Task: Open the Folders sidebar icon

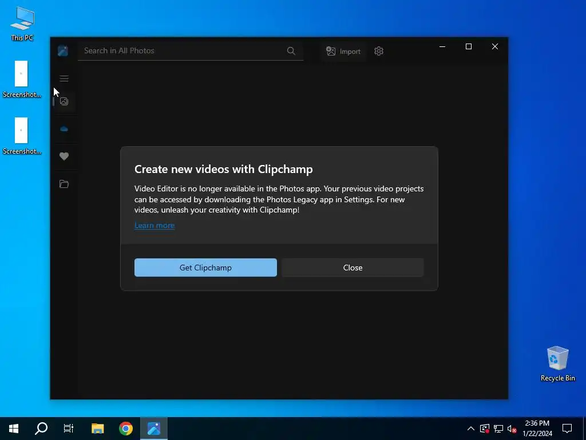Action: pyautogui.click(x=64, y=184)
